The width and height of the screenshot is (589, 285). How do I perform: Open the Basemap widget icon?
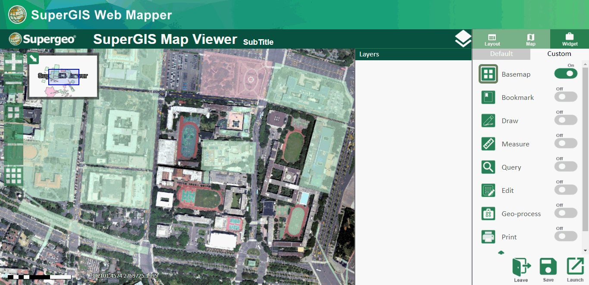coord(488,74)
